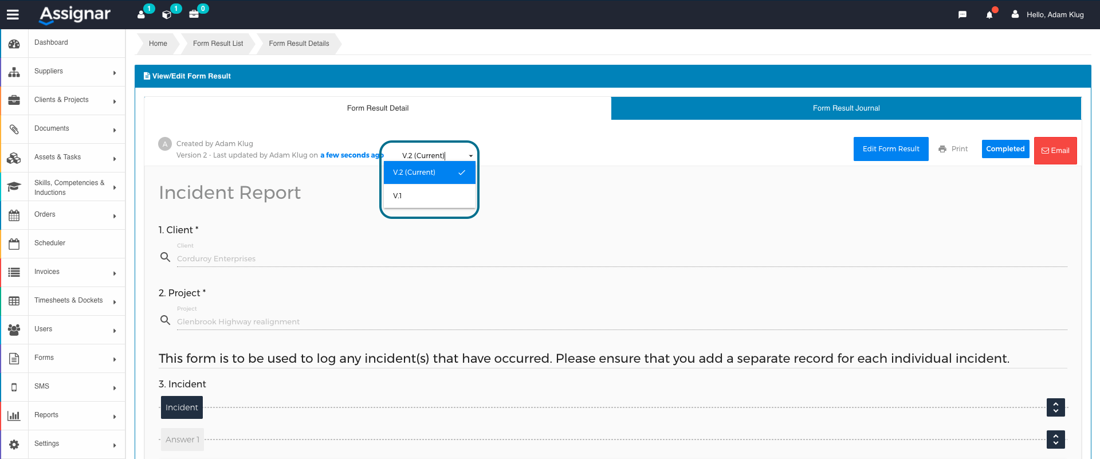1100x459 pixels.
Task: Expand the Users submenu arrow
Action: tap(115, 331)
